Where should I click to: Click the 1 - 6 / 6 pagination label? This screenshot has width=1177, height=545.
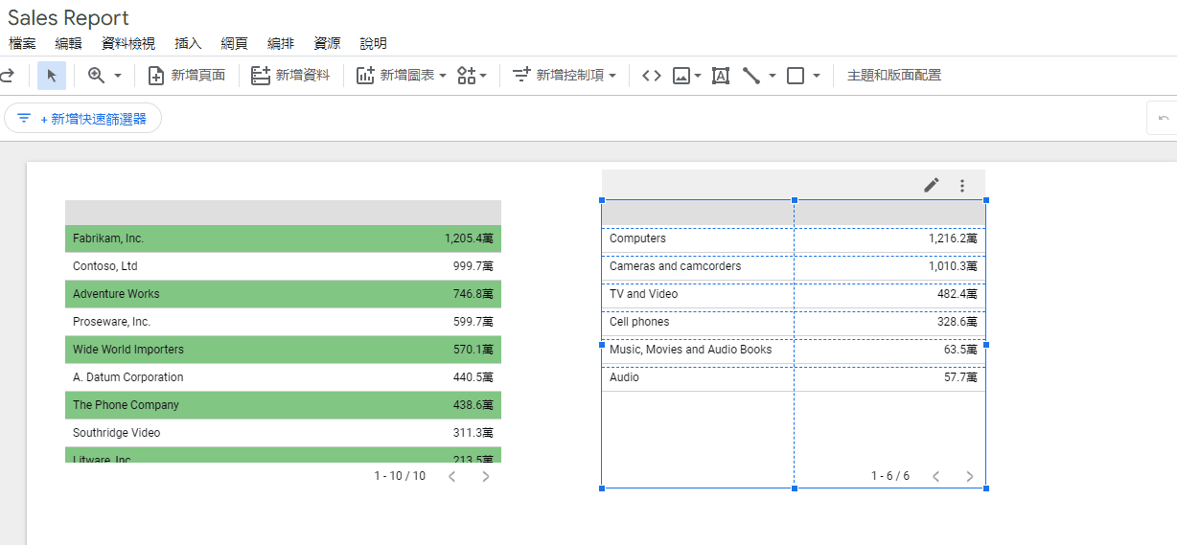click(890, 476)
